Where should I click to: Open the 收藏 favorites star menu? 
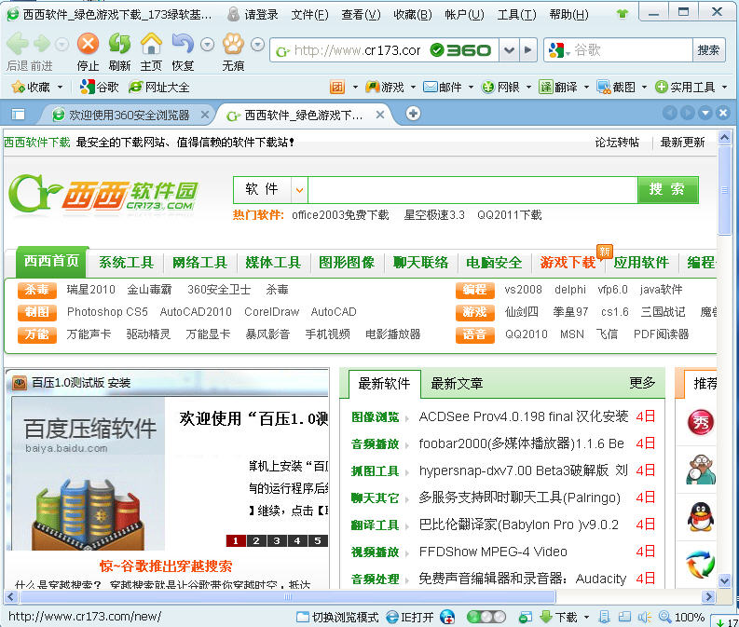pyautogui.click(x=36, y=88)
